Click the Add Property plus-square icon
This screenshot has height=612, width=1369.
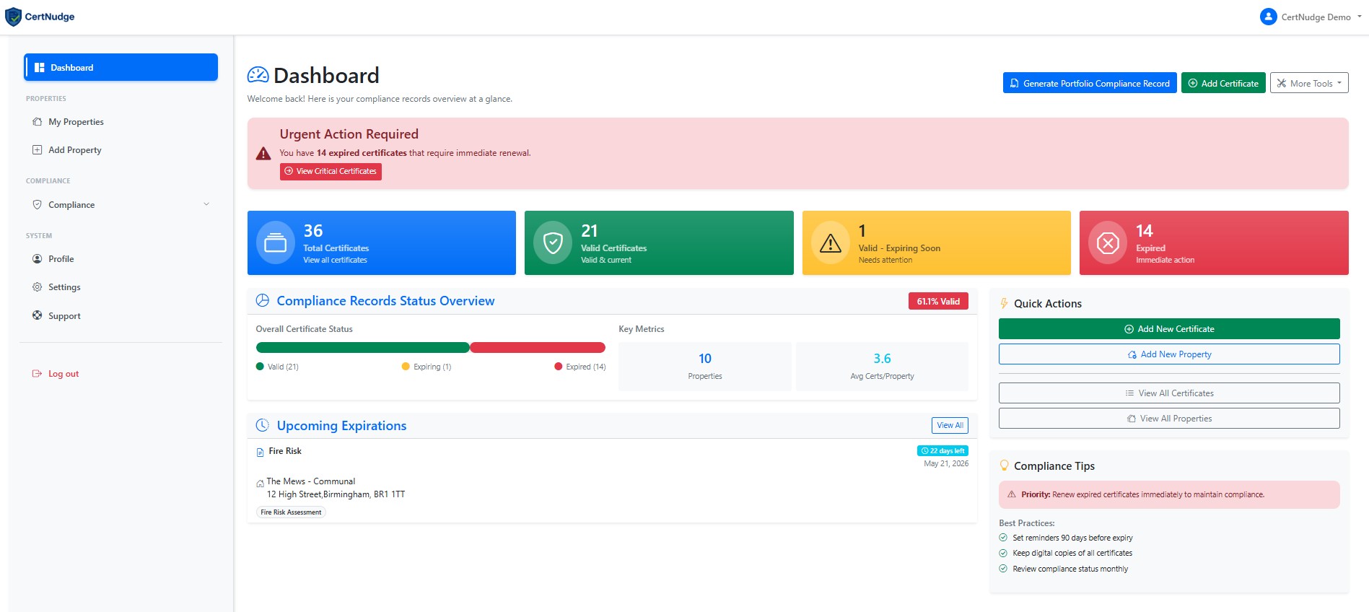pyautogui.click(x=37, y=150)
